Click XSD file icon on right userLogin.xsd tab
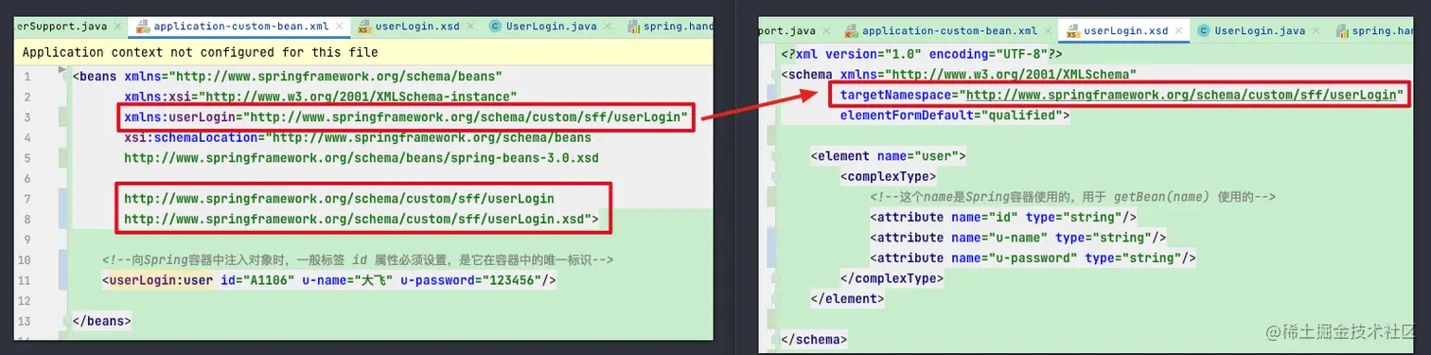The image size is (1431, 355). [x=1072, y=30]
